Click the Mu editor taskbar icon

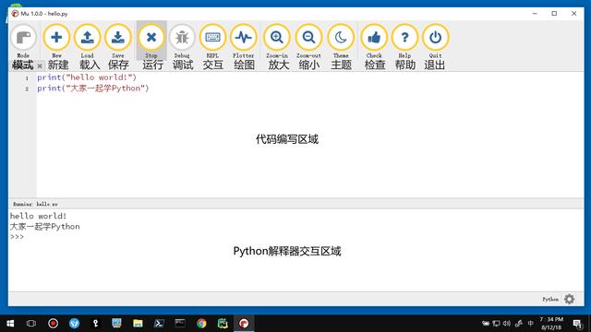(244, 324)
